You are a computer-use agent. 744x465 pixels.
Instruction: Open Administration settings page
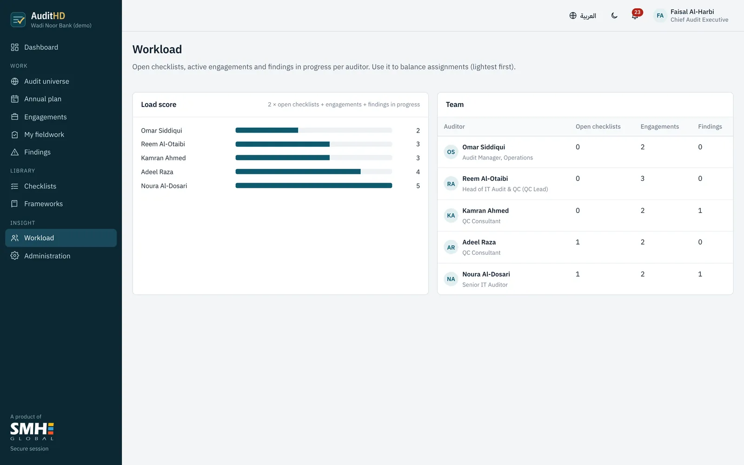61,256
